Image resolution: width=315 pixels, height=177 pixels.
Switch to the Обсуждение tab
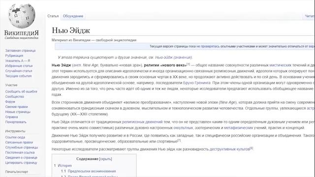pos(73,16)
